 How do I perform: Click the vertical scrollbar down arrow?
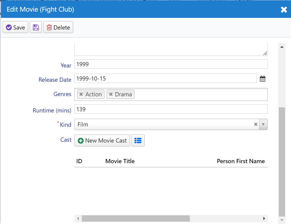tap(282, 220)
